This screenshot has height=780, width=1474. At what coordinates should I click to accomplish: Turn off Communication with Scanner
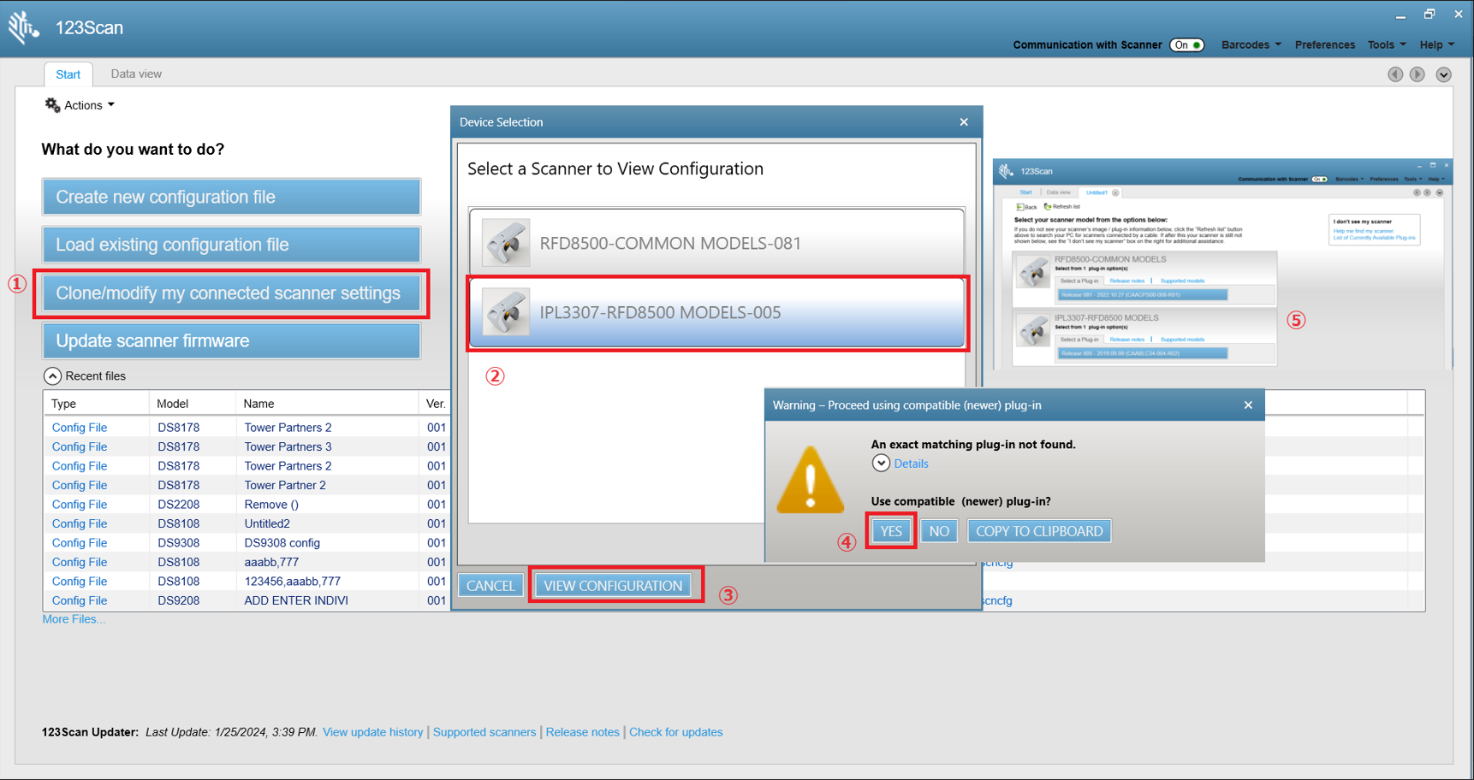pyautogui.click(x=1187, y=44)
